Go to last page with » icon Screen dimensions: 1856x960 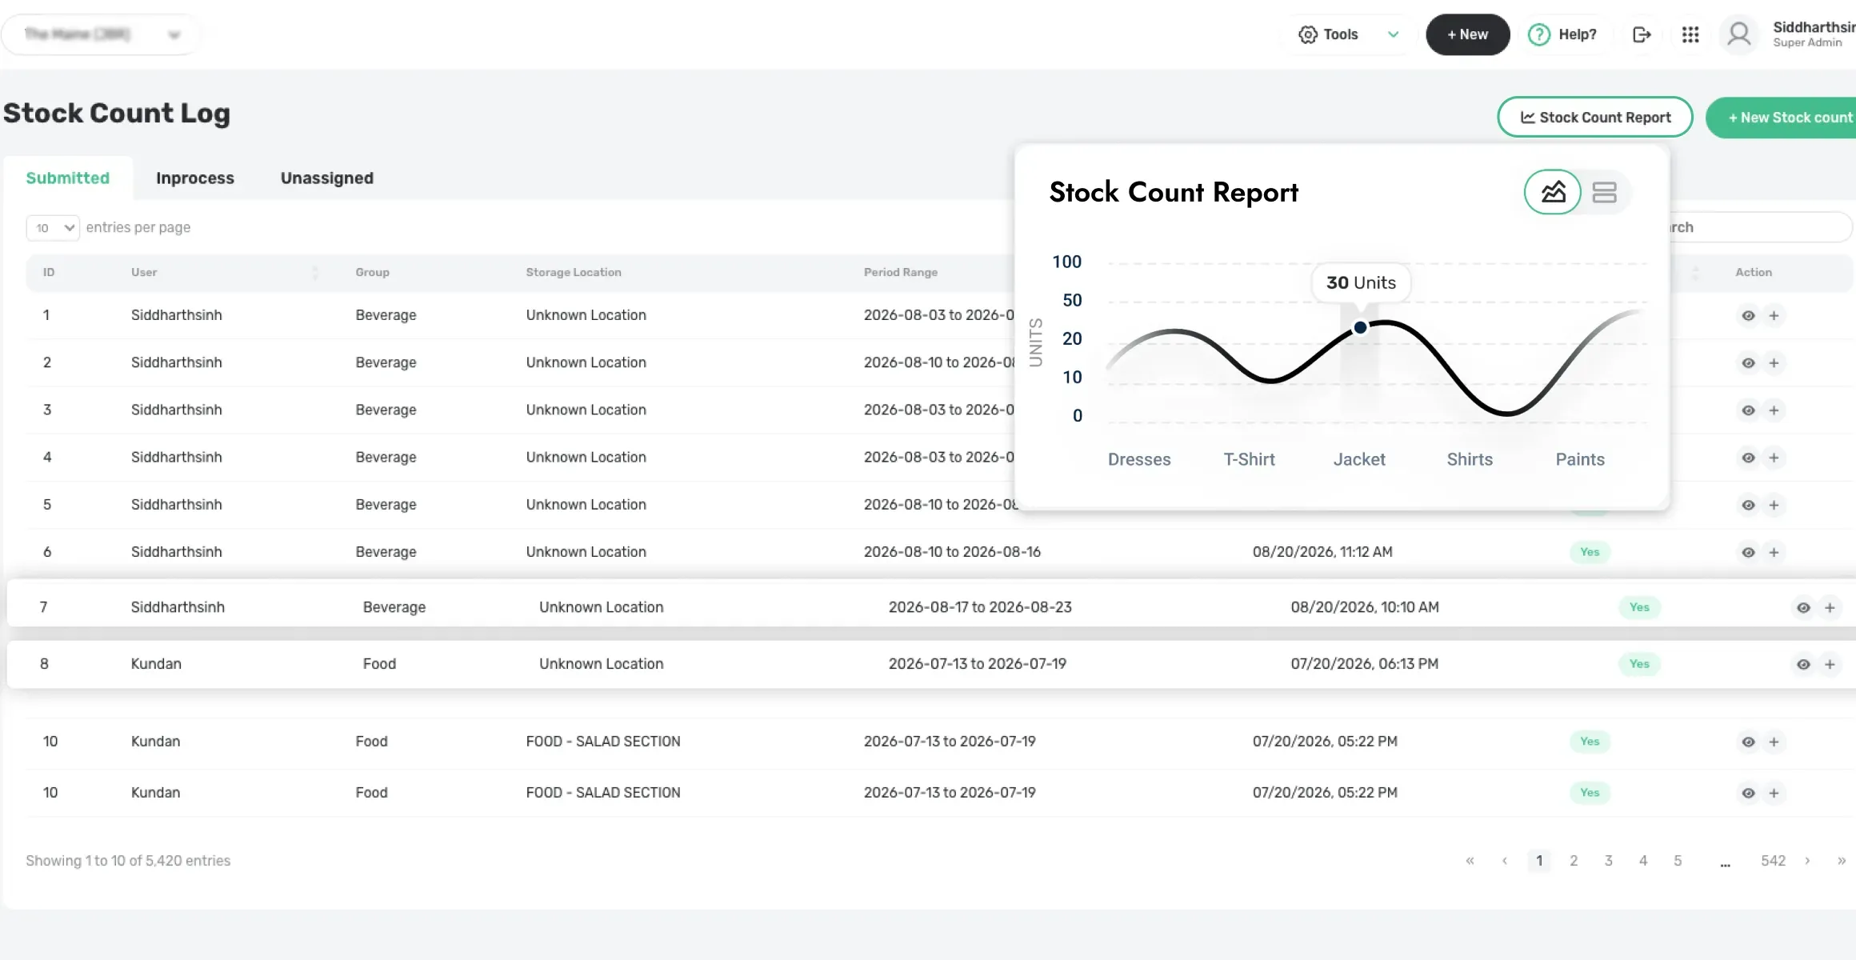[x=1842, y=861]
